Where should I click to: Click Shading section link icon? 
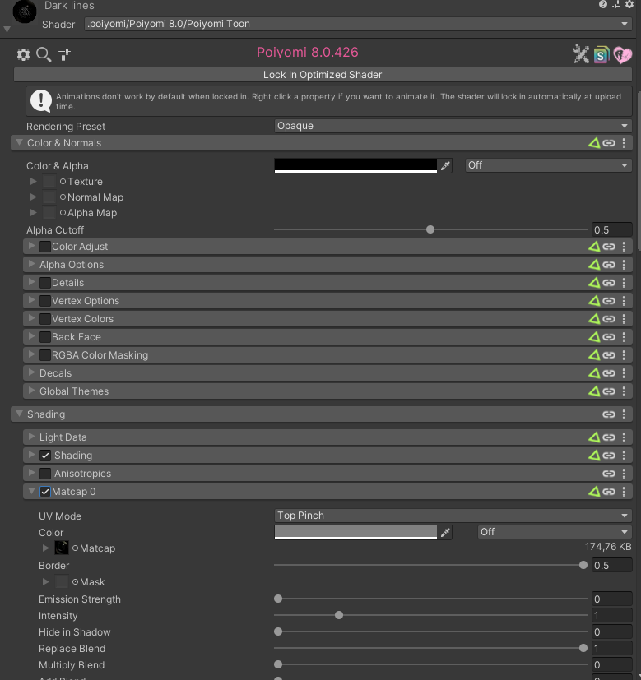click(608, 414)
